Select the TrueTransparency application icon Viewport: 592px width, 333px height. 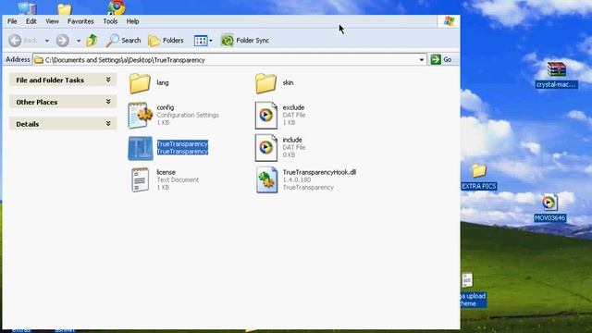pyautogui.click(x=141, y=148)
